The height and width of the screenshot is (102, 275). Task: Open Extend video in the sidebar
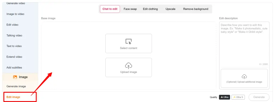(x=15, y=57)
